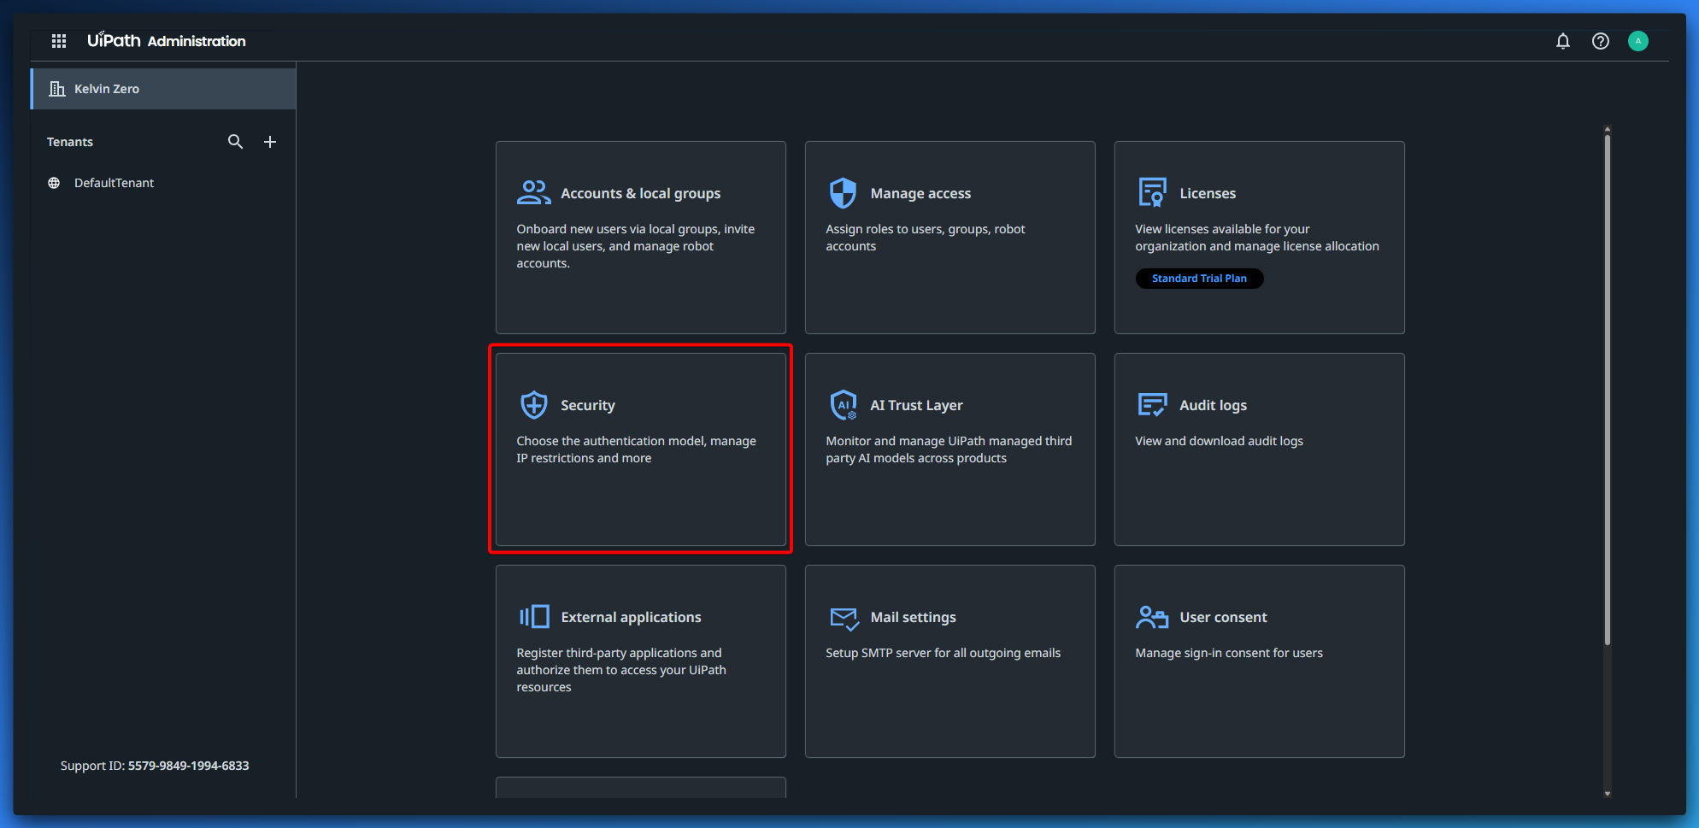Open the Licenses card title
Screen dimensions: 1699x828
click(1208, 194)
